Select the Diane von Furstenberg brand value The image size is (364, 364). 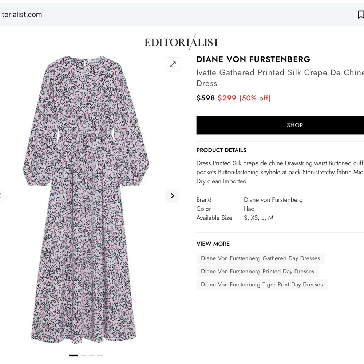[x=273, y=199]
